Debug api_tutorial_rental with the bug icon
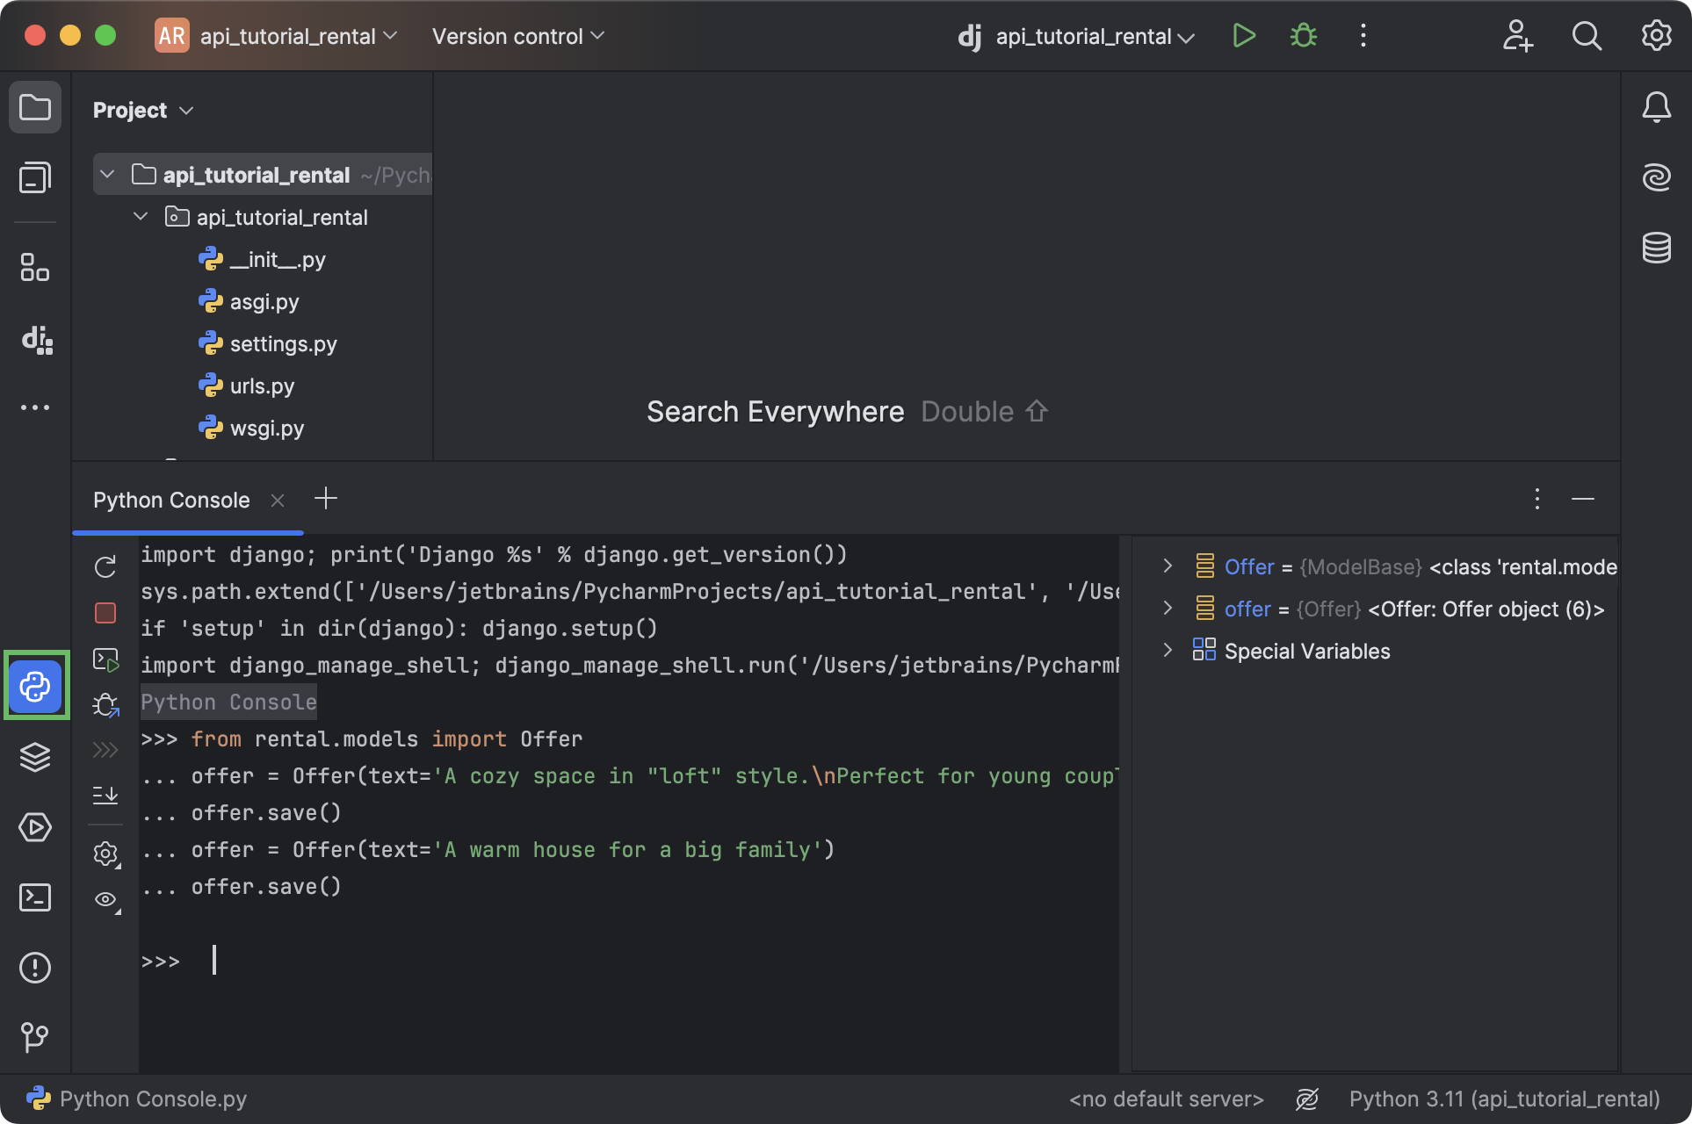Image resolution: width=1692 pixels, height=1124 pixels. click(1303, 36)
